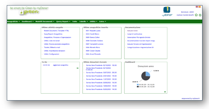This screenshot has height=109, width=209.
Task: Open Utilità / Lista invii email link
Action: (x=52, y=41)
